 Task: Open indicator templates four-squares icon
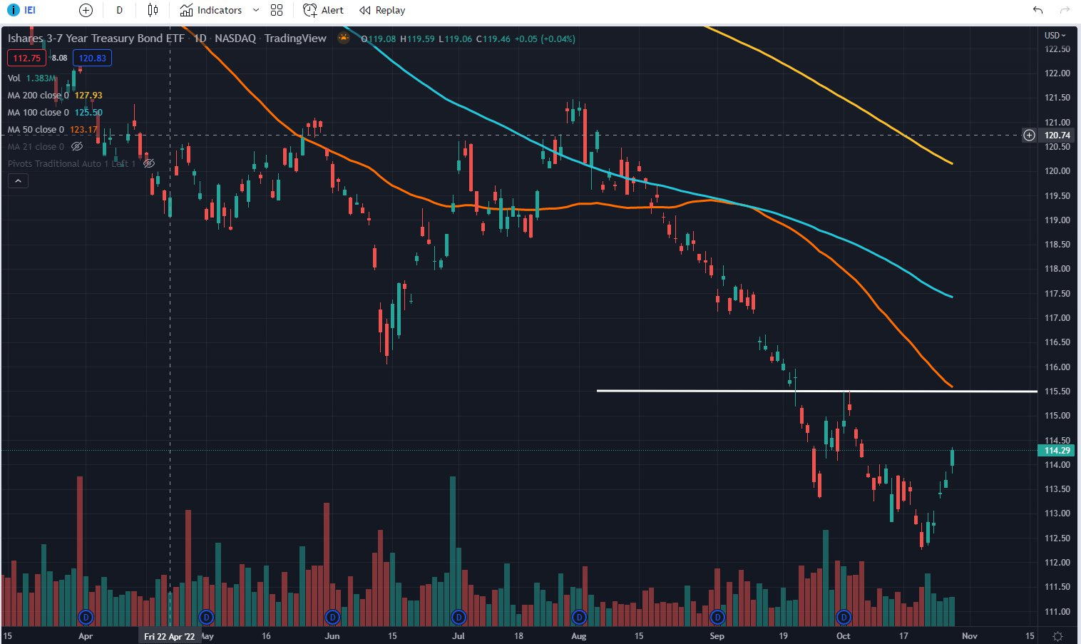pos(277,10)
